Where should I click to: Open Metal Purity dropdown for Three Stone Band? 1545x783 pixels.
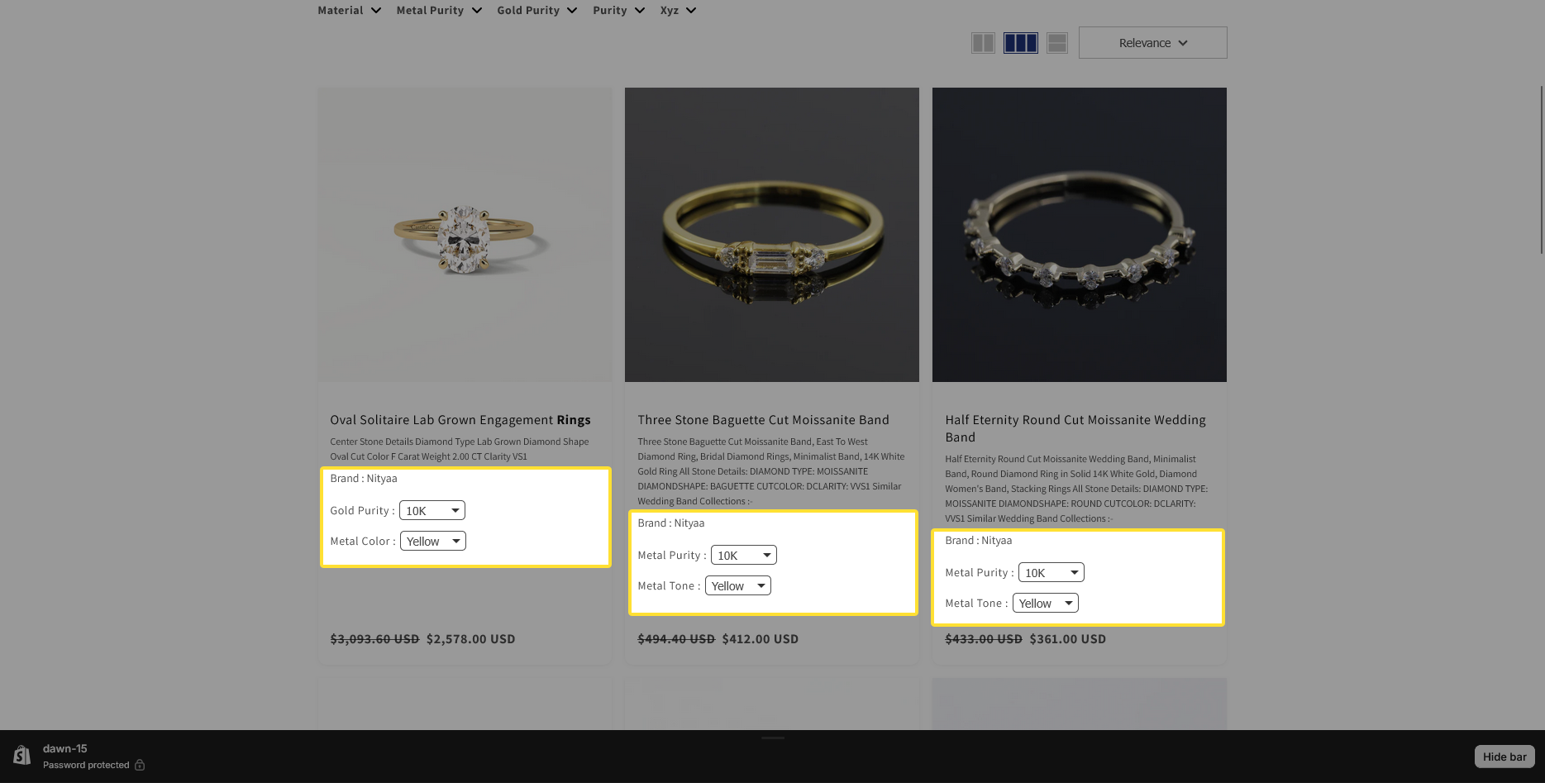point(743,556)
